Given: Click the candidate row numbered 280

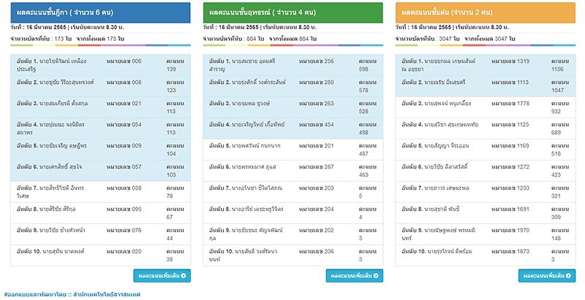Looking at the screenshot, I should click(x=292, y=86).
